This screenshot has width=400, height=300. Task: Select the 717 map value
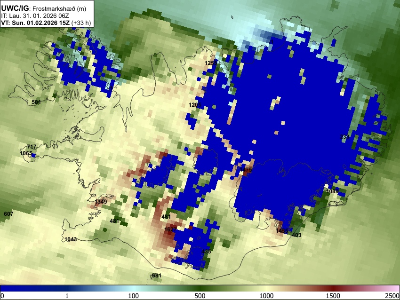[x=32, y=147]
